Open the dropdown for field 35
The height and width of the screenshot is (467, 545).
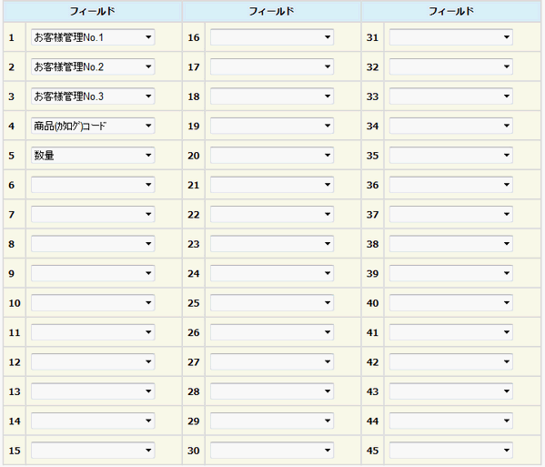(450, 156)
